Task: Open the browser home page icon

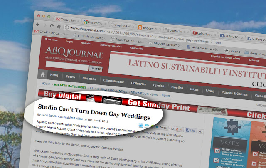Action: pos(59,27)
